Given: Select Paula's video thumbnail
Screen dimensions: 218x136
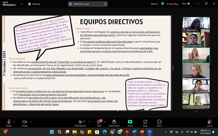Looking at the screenshot, I should 196,71.
